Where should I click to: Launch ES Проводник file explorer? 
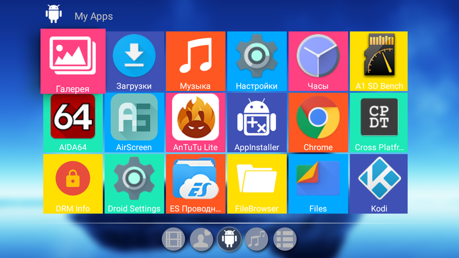(196, 184)
